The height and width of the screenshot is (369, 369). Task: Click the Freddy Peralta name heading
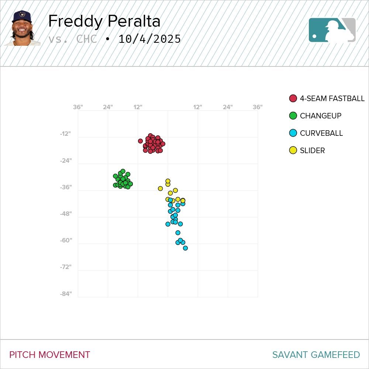[104, 21]
